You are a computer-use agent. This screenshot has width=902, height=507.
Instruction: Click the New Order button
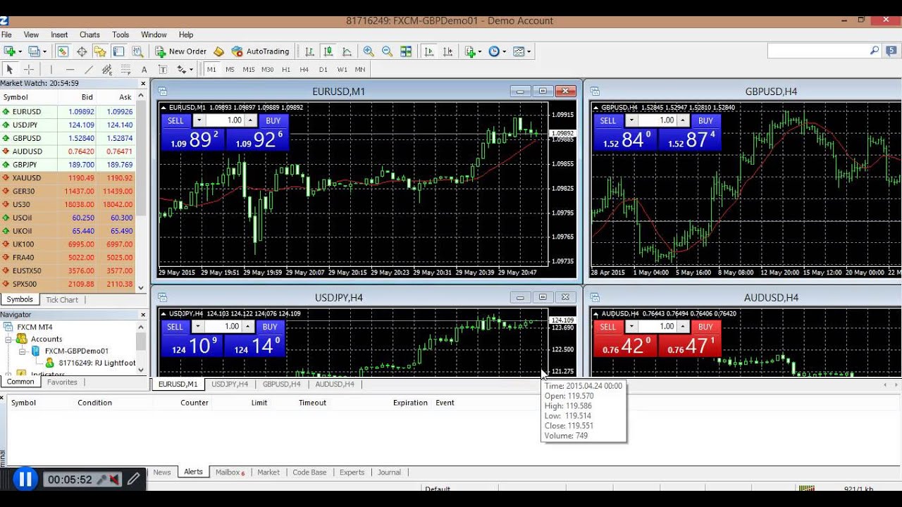(181, 51)
